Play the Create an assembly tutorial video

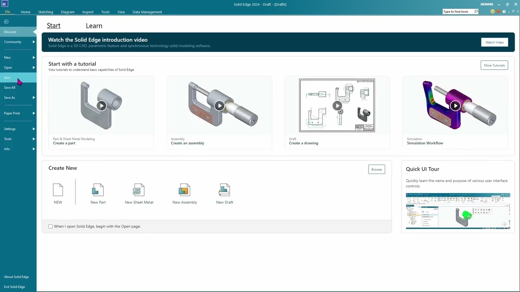(x=219, y=106)
